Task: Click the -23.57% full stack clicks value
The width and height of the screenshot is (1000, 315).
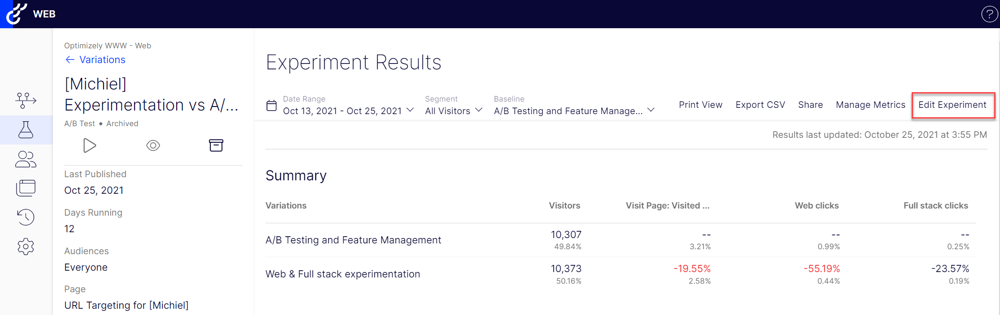Action: (x=950, y=269)
